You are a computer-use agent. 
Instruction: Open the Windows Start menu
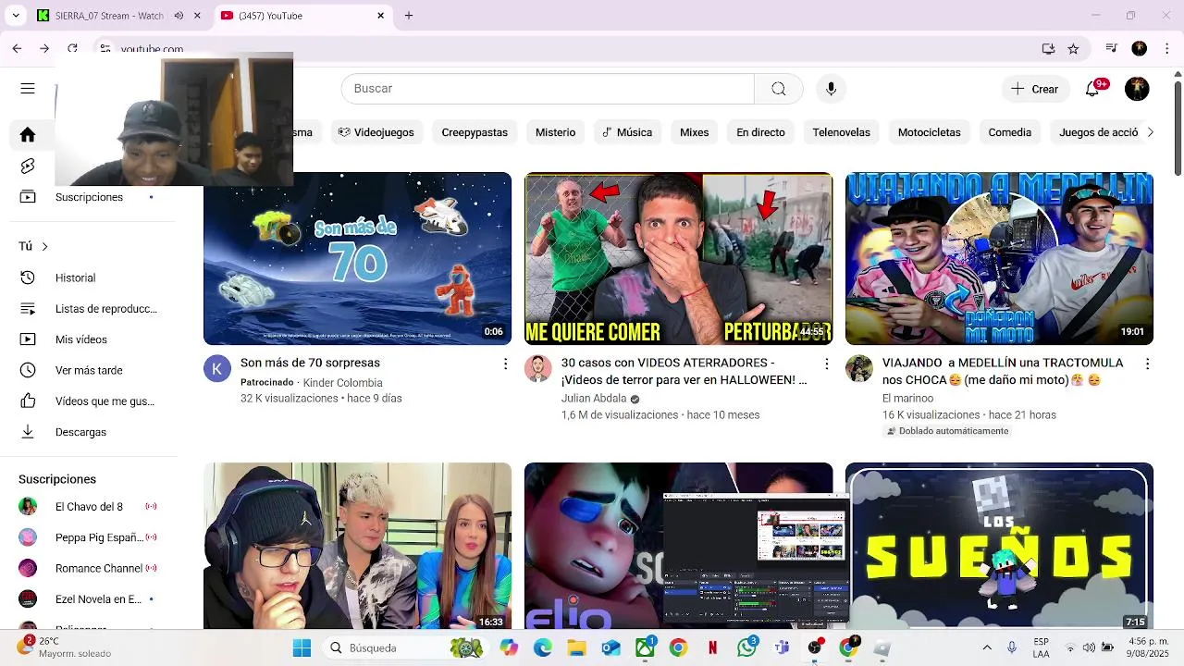302,648
